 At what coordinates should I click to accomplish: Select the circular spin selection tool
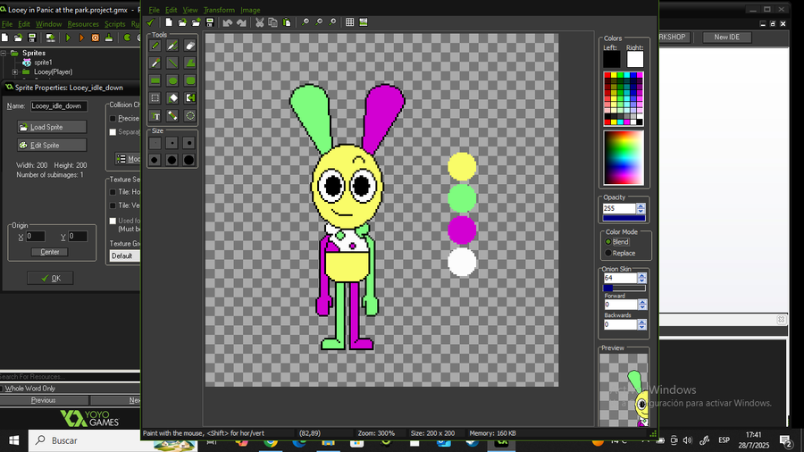pyautogui.click(x=189, y=116)
